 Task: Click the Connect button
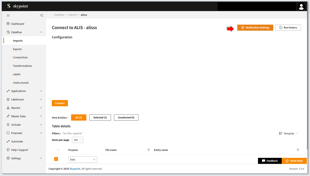click(x=60, y=103)
